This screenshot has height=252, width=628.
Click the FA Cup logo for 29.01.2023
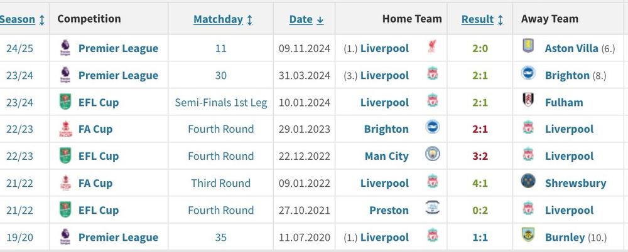pyautogui.click(x=65, y=129)
